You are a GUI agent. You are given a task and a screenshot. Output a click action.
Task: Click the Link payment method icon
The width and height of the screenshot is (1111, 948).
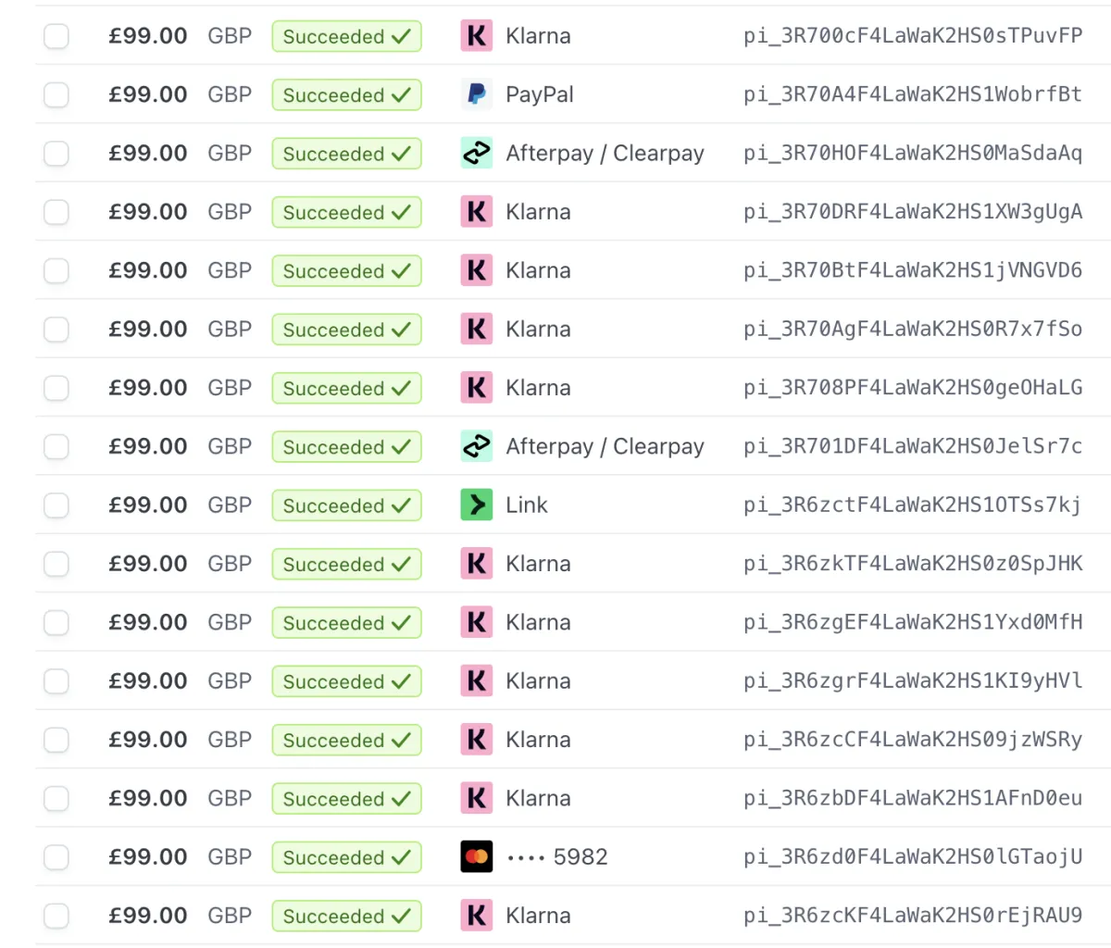pos(477,505)
